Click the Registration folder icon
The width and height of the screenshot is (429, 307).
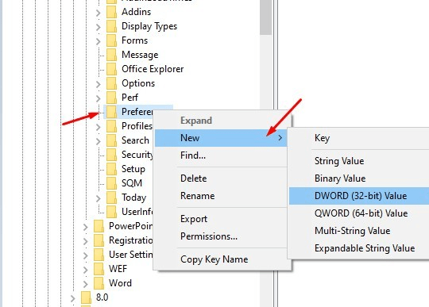(99, 240)
